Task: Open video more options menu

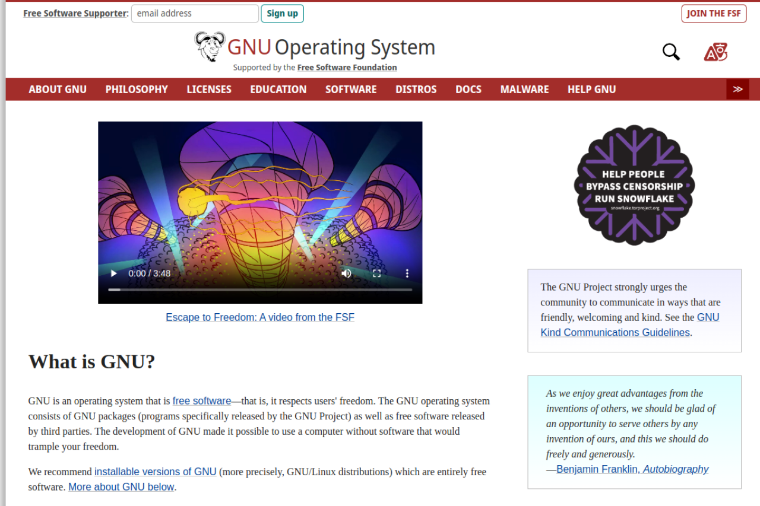Action: (407, 273)
